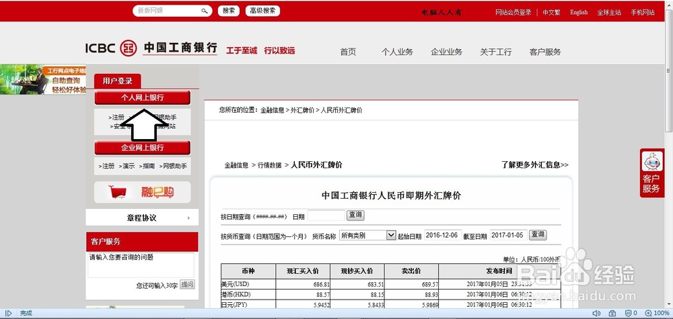Click the first-aid kit icon in status bar
The width and height of the screenshot is (673, 319).
pyautogui.click(x=612, y=314)
